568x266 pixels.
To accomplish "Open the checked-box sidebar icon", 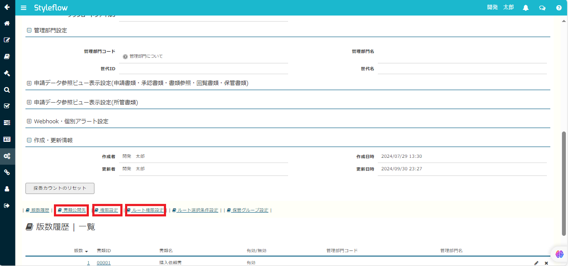I will [7, 106].
